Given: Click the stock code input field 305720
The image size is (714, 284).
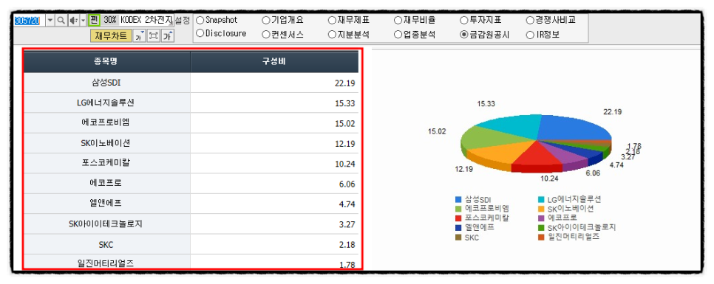Looking at the screenshot, I should (x=30, y=21).
